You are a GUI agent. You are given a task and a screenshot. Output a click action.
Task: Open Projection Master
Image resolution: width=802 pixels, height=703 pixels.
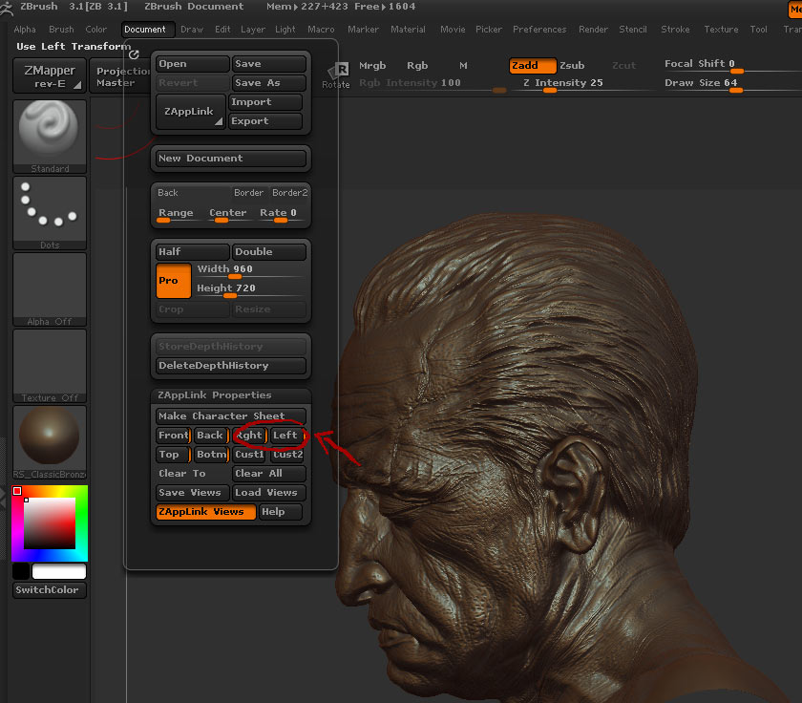tap(120, 75)
